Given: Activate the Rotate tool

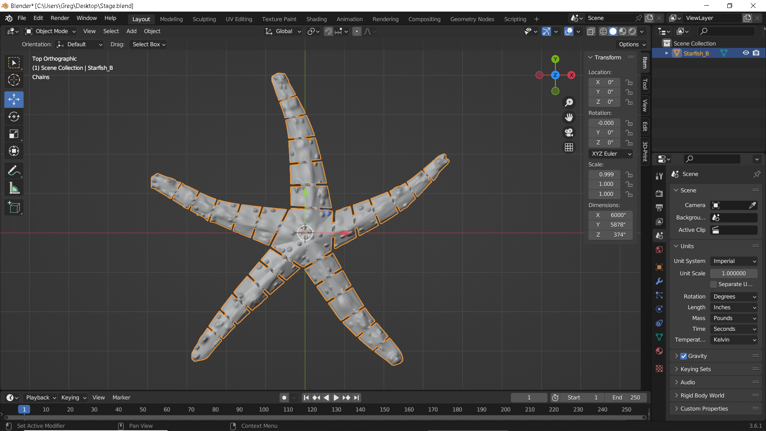Looking at the screenshot, I should pyautogui.click(x=14, y=117).
